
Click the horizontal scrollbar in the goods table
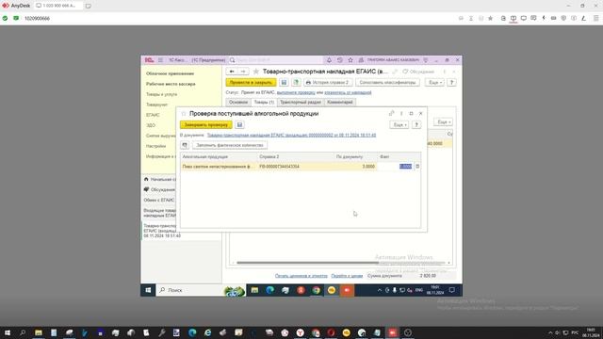point(308,263)
